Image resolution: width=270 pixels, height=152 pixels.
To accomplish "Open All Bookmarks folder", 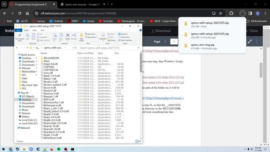I will 256,21.
